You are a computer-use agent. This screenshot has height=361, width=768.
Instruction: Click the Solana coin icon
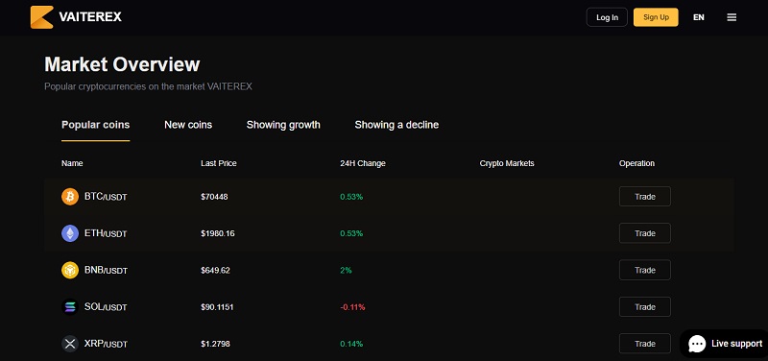click(x=70, y=307)
